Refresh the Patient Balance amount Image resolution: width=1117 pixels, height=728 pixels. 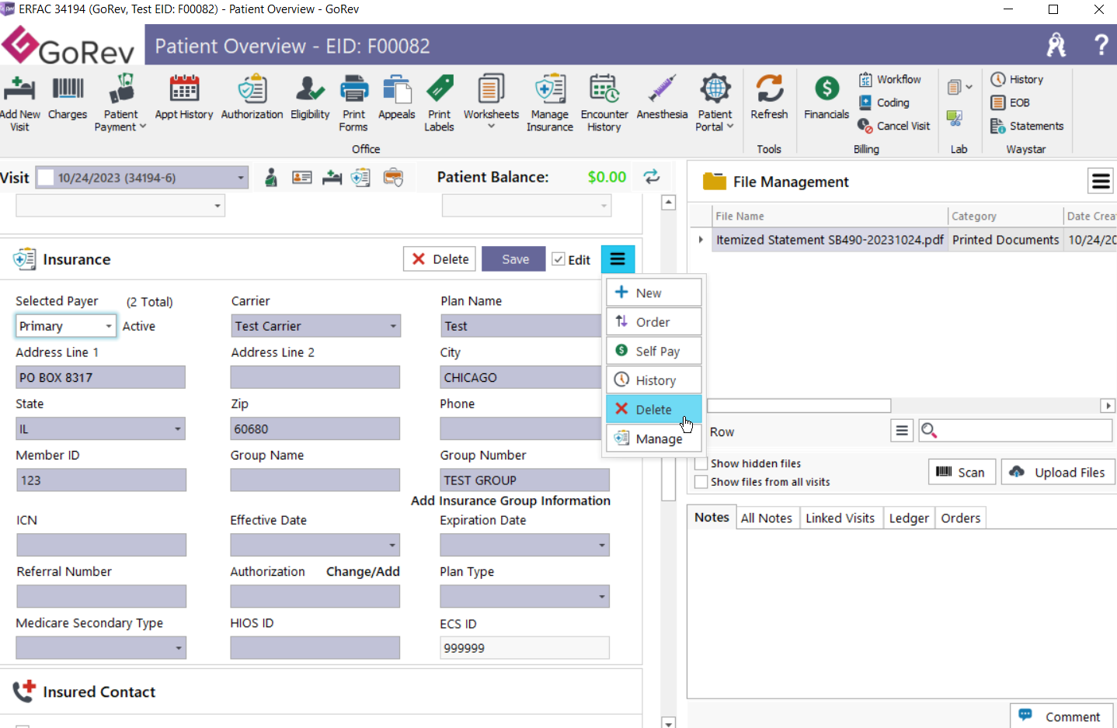tap(652, 177)
